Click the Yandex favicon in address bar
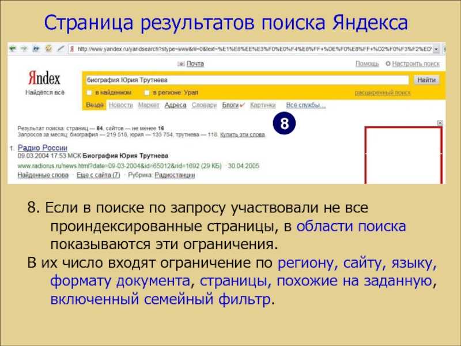Image resolution: width=461 pixels, height=346 pixels. pos(72,49)
